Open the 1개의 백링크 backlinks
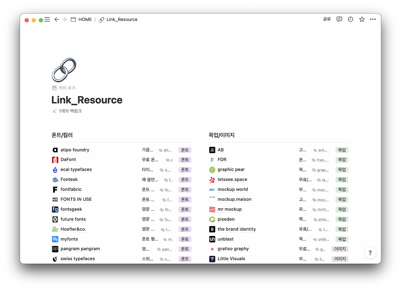Screen dimensions: 401x290 click(x=67, y=111)
